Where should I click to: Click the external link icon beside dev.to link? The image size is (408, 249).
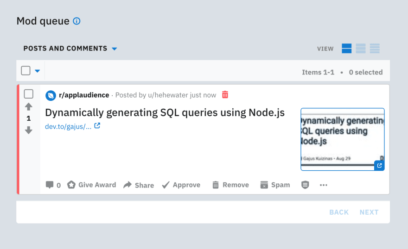tap(97, 126)
